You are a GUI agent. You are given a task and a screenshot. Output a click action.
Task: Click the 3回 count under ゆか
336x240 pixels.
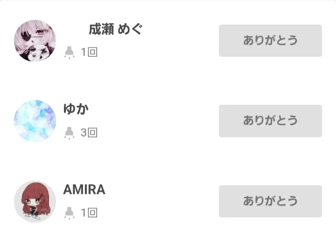pos(89,133)
